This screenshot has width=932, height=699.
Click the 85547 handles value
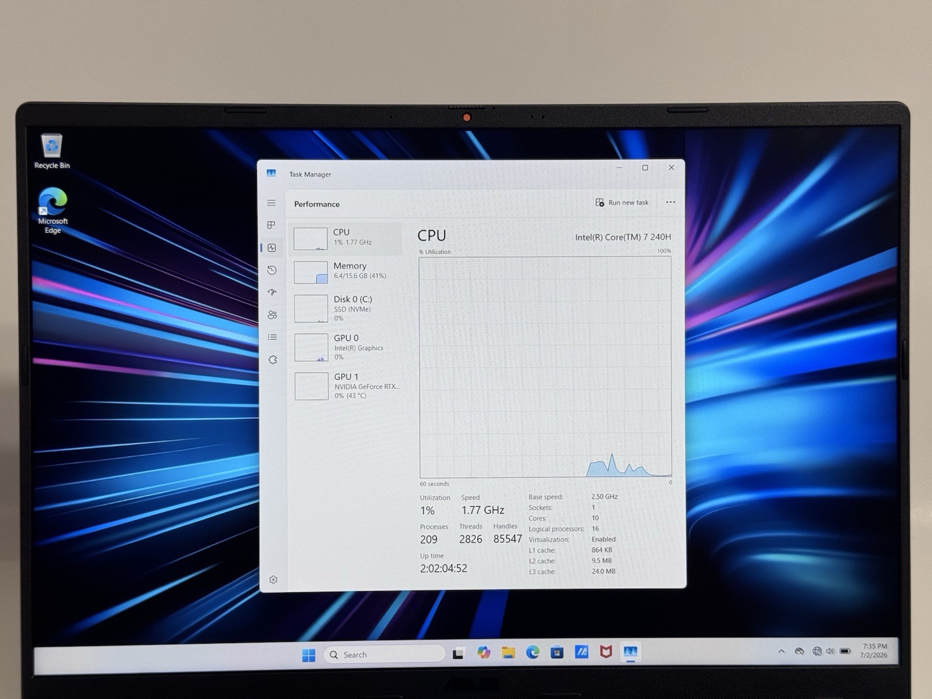point(507,539)
